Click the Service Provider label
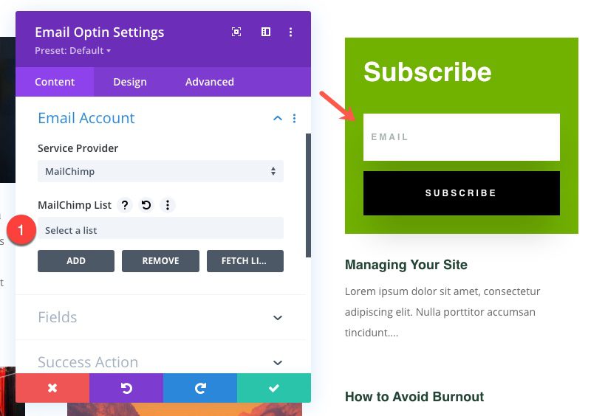 tap(78, 148)
